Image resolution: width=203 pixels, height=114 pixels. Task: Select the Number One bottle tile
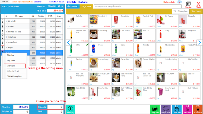167,50
